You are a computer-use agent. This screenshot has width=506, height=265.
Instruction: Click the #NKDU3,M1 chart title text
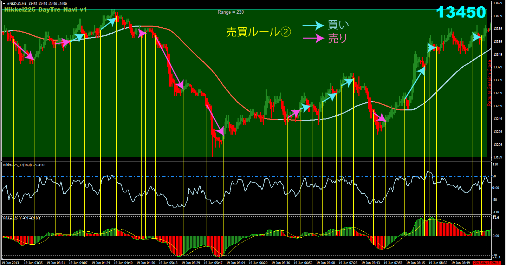pos(16,4)
